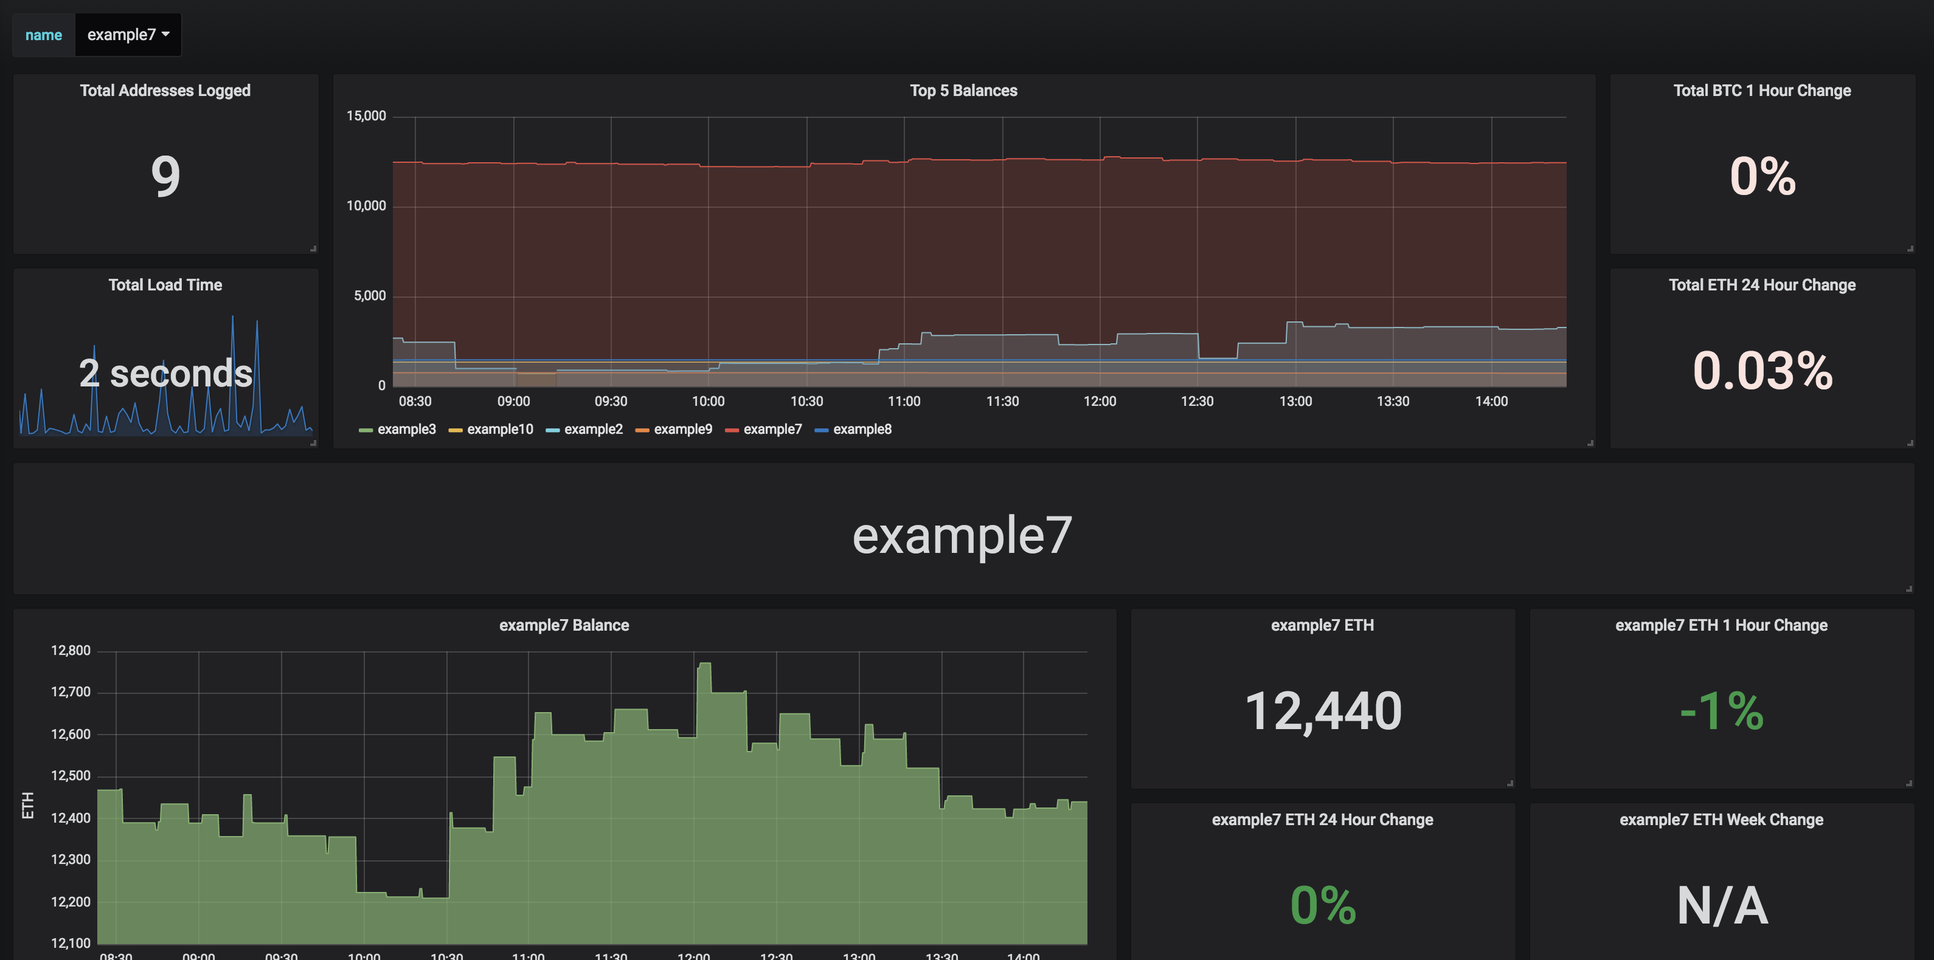Open the example7 Balance panel title menu
This screenshot has width=1934, height=960.
point(564,625)
